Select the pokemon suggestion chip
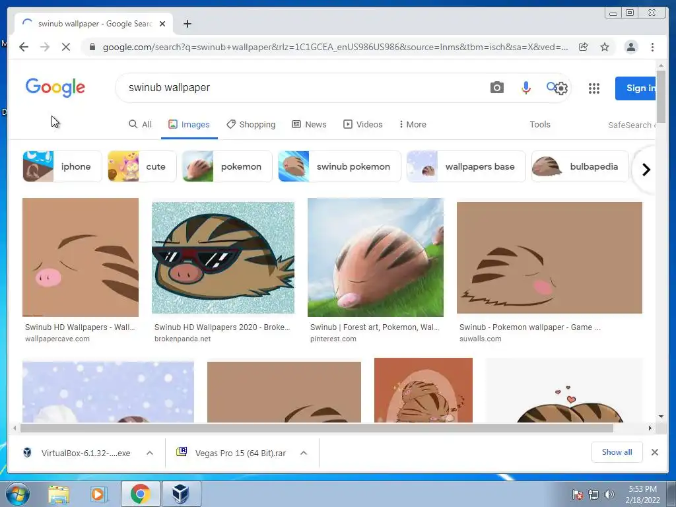 coord(227,166)
